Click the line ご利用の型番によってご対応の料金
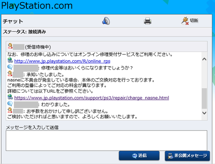Viewport: 215px width, 164px height. click(57, 86)
